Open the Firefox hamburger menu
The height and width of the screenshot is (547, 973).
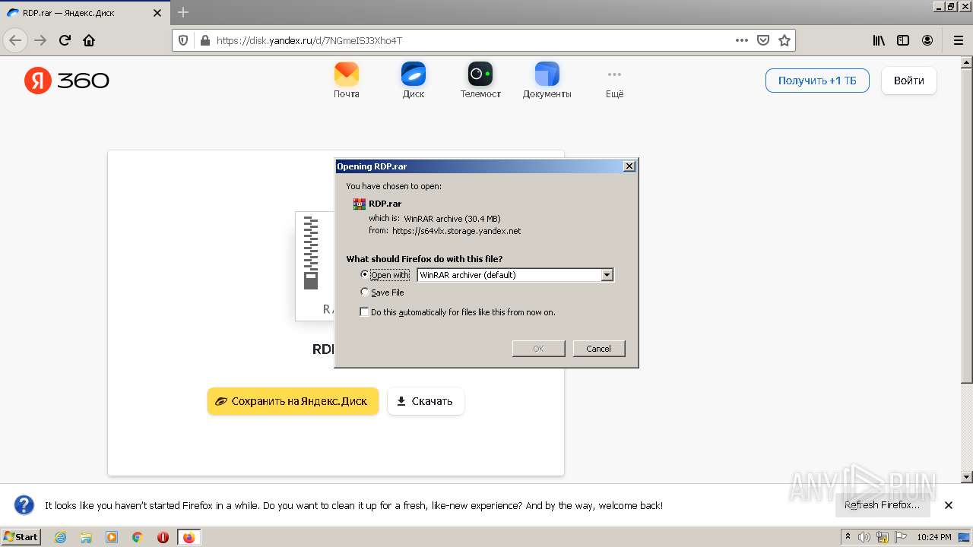click(x=958, y=40)
